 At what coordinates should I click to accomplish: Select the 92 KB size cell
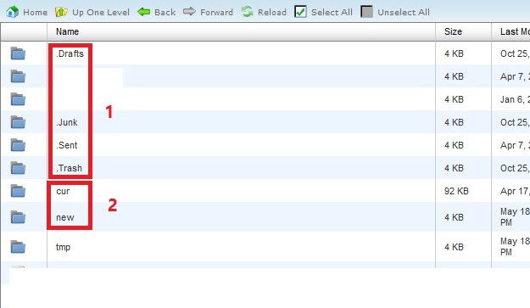pyautogui.click(x=456, y=191)
